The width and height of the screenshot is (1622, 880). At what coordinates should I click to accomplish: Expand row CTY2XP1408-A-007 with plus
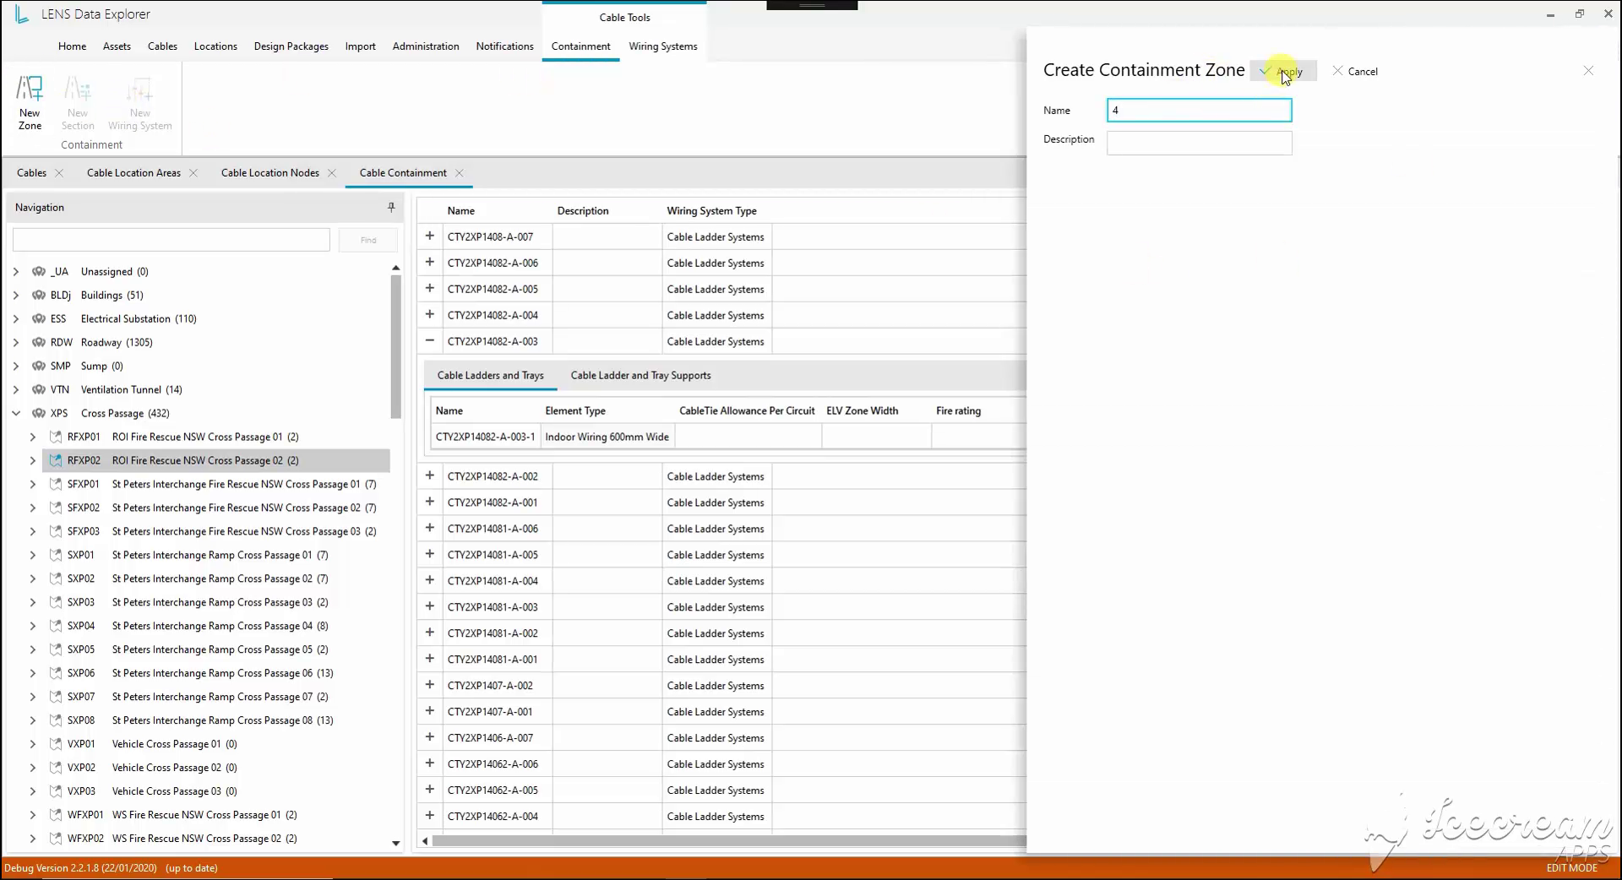pos(430,236)
